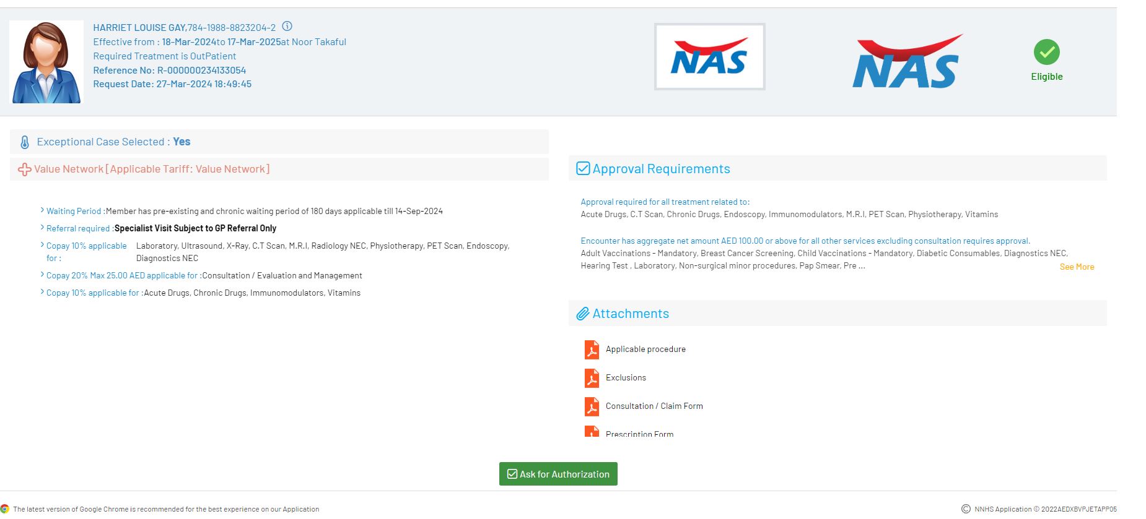The image size is (1146, 519).
Task: Click the checkbox icon beside Approval Requirements
Action: click(583, 168)
